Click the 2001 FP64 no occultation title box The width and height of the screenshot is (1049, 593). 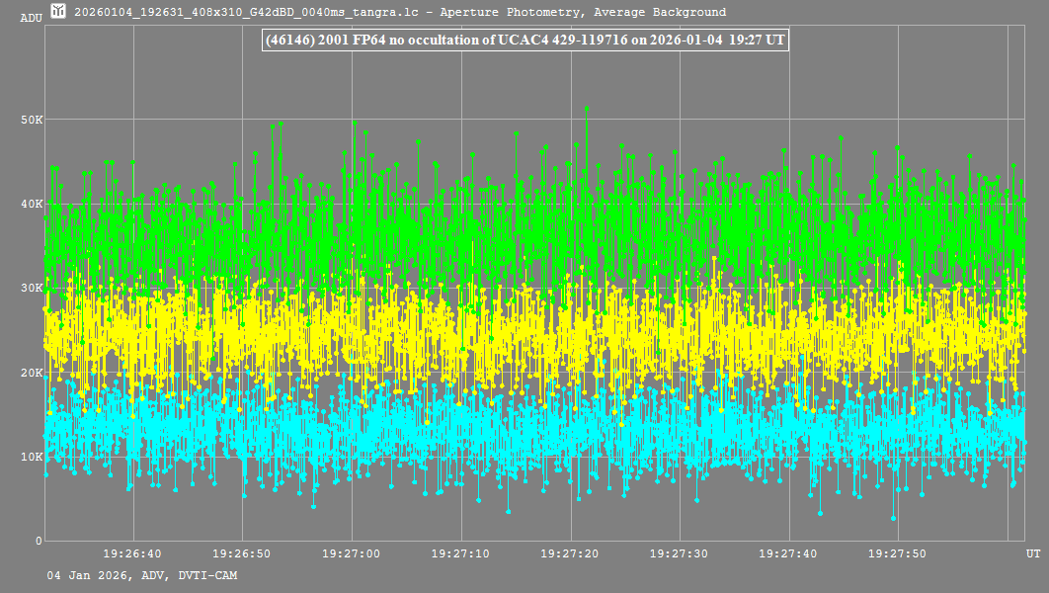[524, 40]
